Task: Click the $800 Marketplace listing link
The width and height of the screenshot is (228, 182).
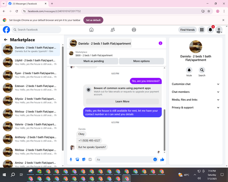Action: coord(94,56)
